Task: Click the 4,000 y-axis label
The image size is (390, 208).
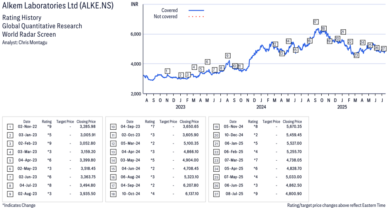Action: click(x=136, y=64)
